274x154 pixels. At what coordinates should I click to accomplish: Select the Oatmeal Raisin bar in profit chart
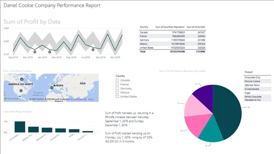(x=47, y=130)
